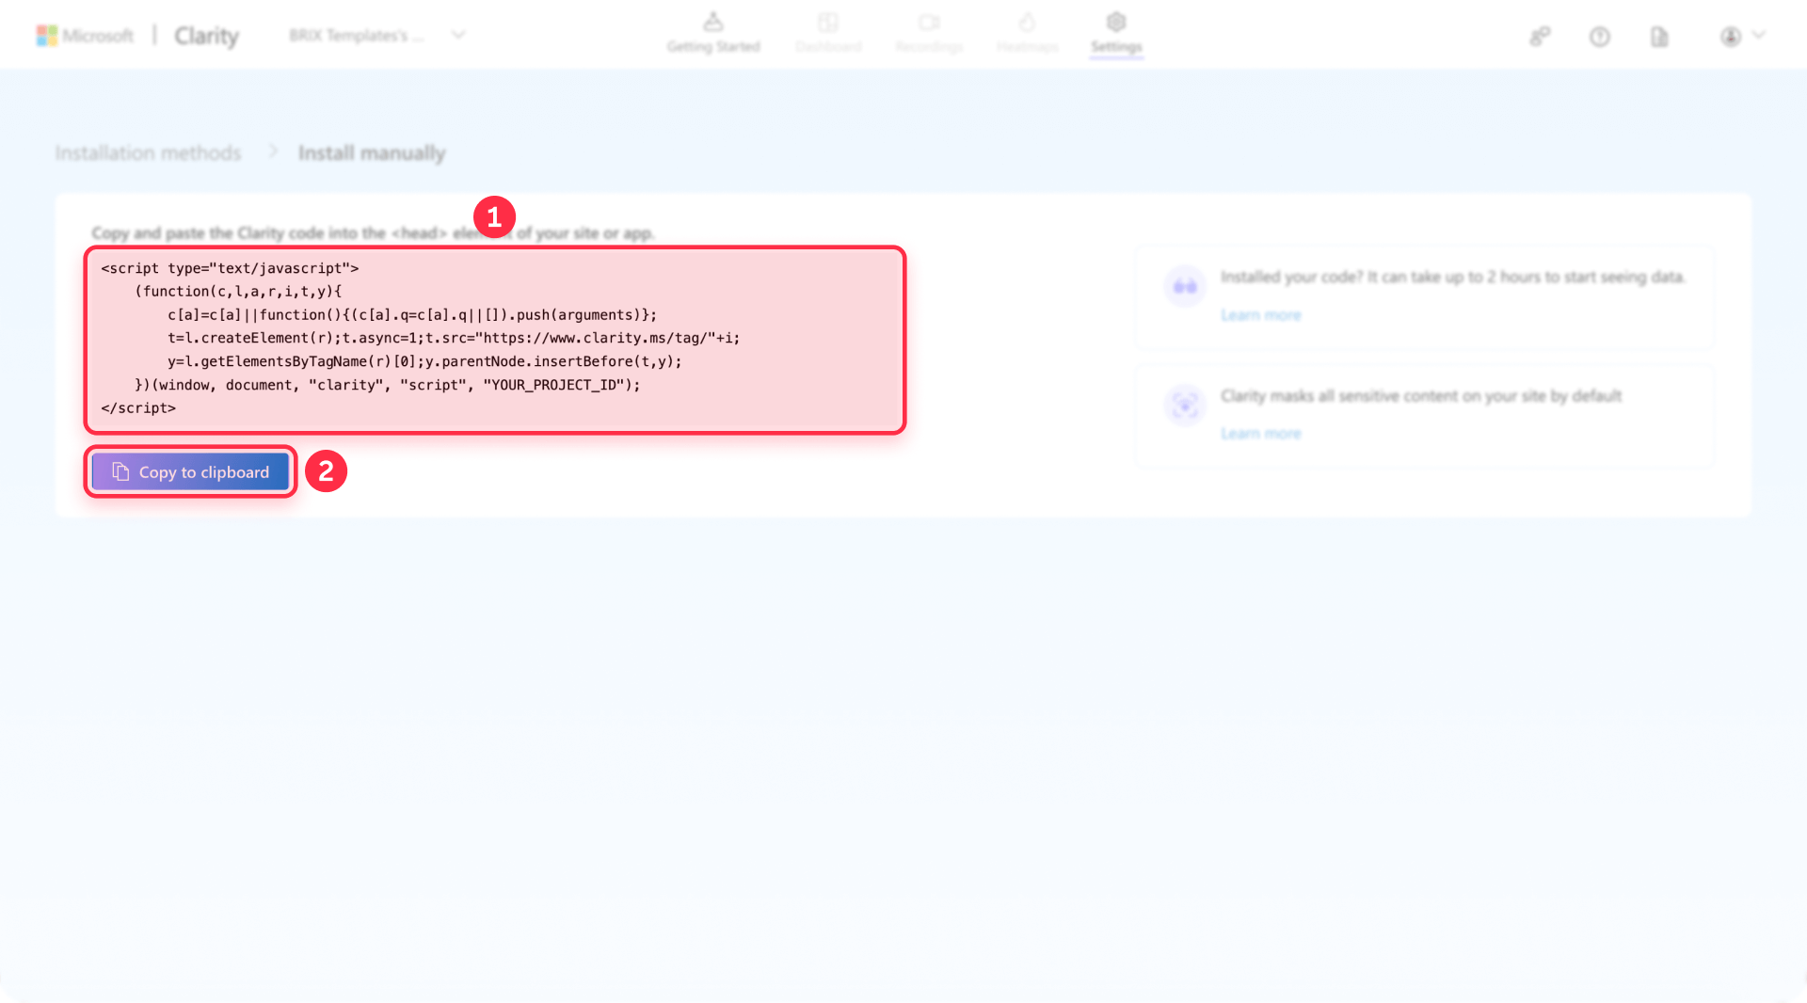Open the share/integrations icon near top right
This screenshot has height=1003, width=1807.
pos(1540,36)
